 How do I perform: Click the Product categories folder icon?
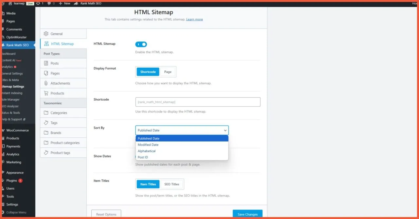coord(46,143)
